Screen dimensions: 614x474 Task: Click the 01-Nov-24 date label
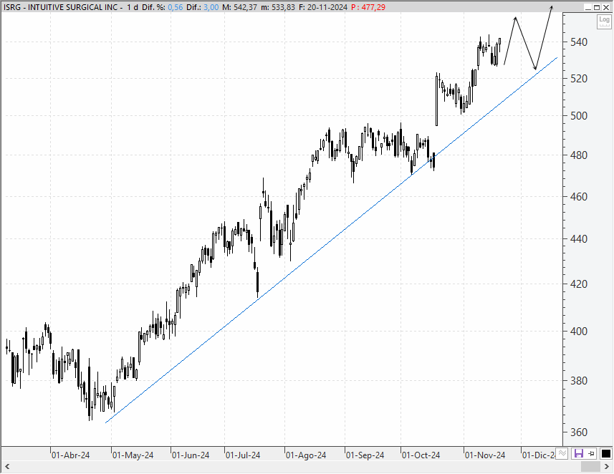click(x=485, y=455)
